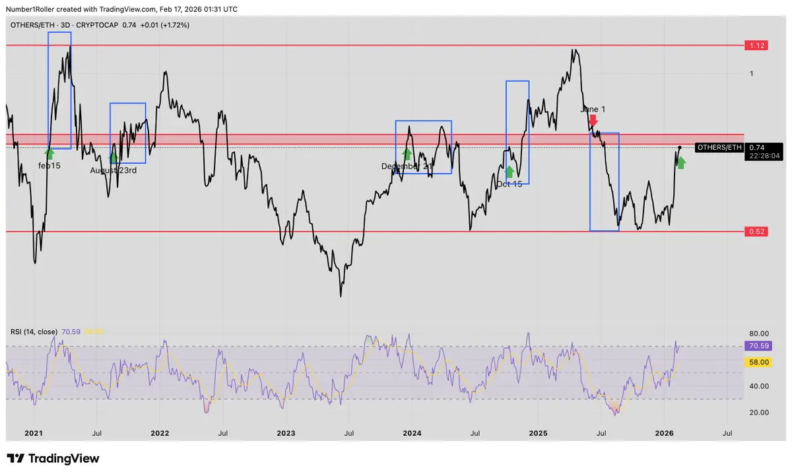Click the 80.00 RSI scale value

760,333
